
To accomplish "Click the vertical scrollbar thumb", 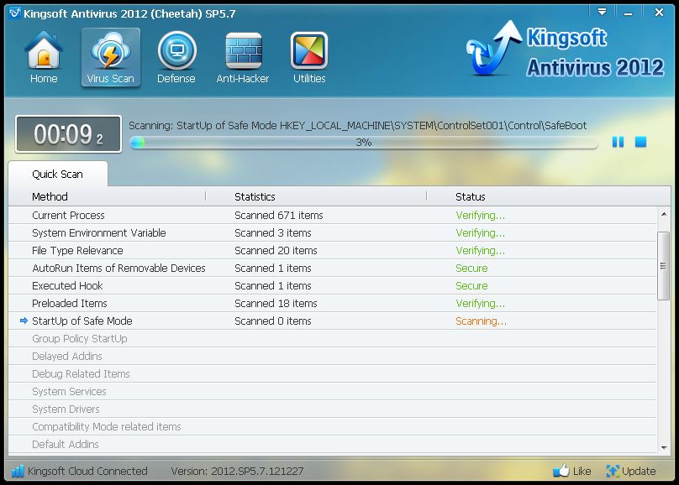I will click(663, 266).
